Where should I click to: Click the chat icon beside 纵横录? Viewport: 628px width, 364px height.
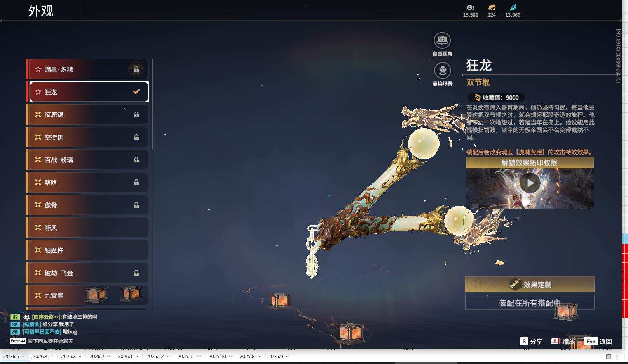(x=15, y=324)
